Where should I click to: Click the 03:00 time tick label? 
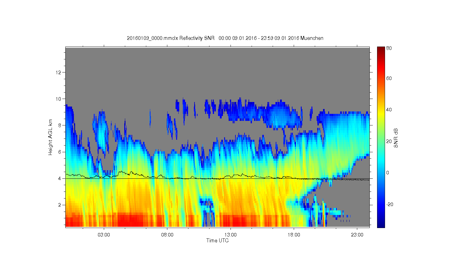104,235
